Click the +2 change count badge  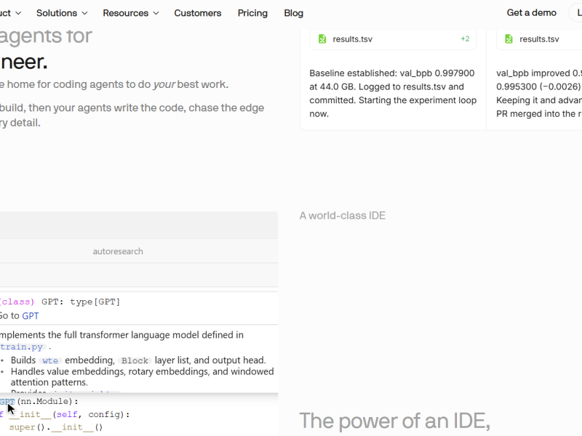point(465,39)
